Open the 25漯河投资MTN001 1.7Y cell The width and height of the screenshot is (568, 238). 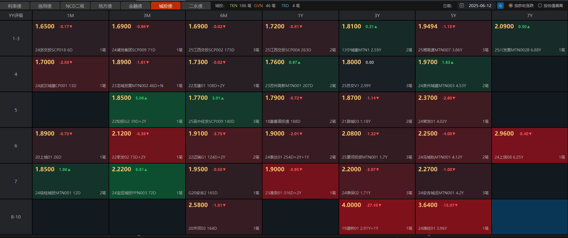click(377, 146)
